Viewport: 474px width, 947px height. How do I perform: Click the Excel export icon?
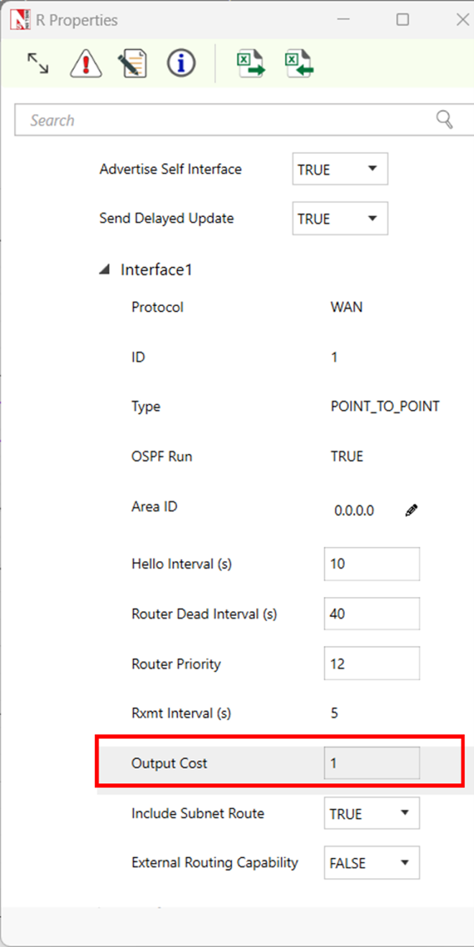point(251,63)
